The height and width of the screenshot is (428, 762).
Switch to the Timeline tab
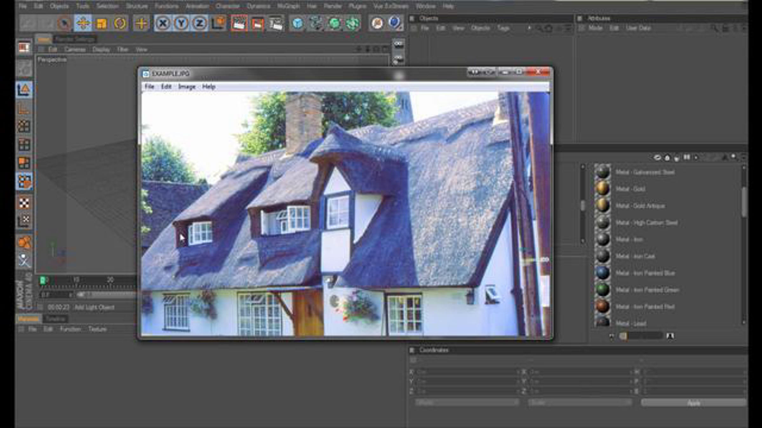click(x=56, y=319)
